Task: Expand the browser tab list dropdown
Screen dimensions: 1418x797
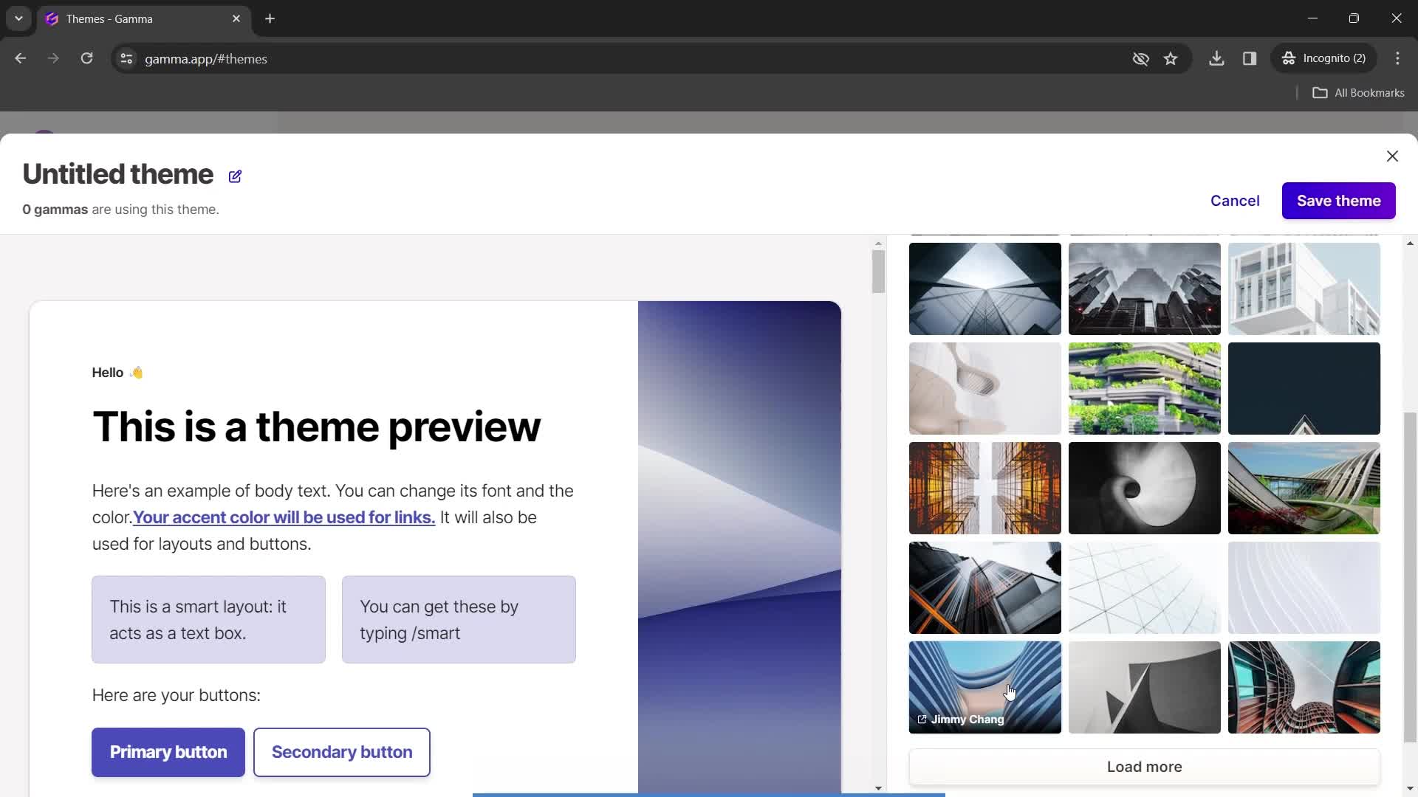Action: click(18, 19)
